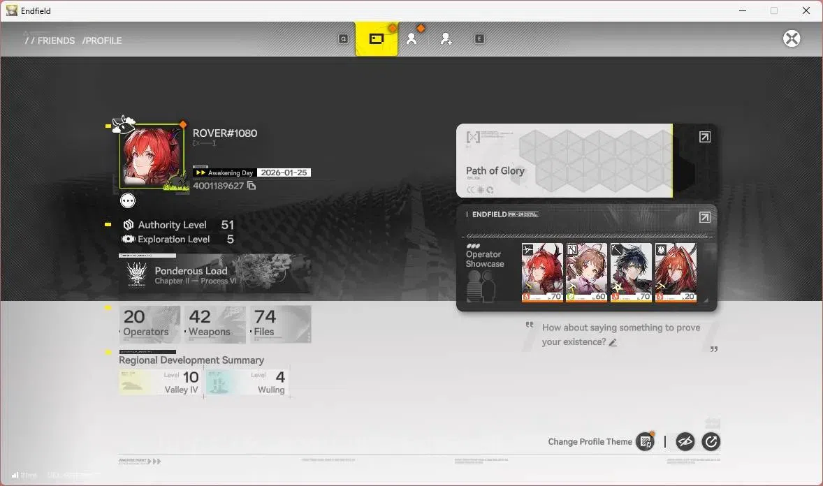Image resolution: width=823 pixels, height=486 pixels.
Task: Select the level 20 showcase operator
Action: (676, 272)
